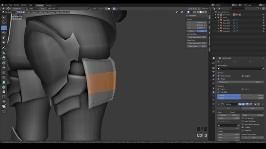Image resolution: width=266 pixels, height=149 pixels.
Task: Click the Solidify Thickness field
Action: [x=229, y=115]
